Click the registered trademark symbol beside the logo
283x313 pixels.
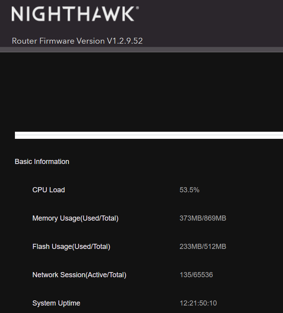tap(137, 8)
